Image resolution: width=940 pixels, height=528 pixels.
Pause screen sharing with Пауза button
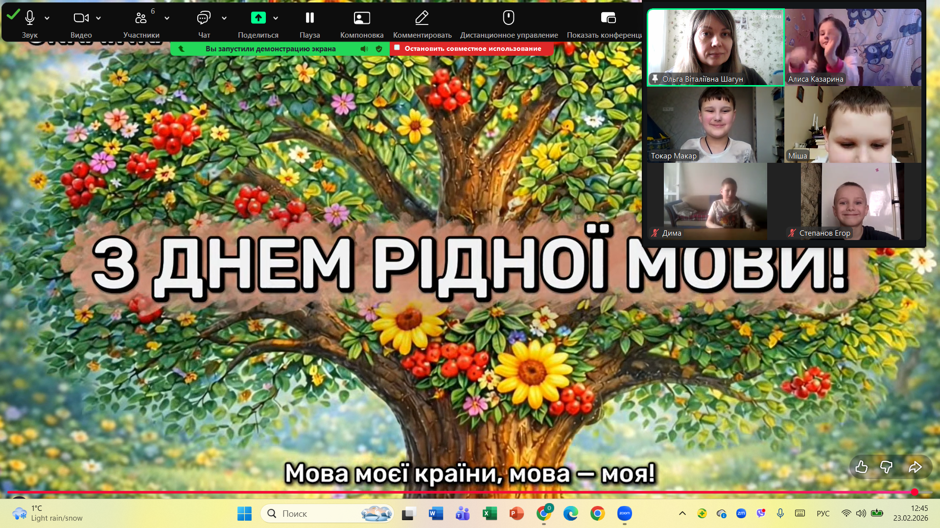click(x=309, y=18)
